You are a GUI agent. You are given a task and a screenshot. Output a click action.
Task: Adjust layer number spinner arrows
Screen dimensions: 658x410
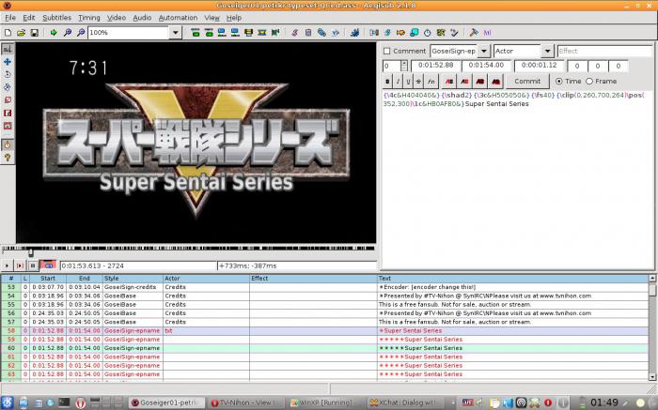pos(403,66)
